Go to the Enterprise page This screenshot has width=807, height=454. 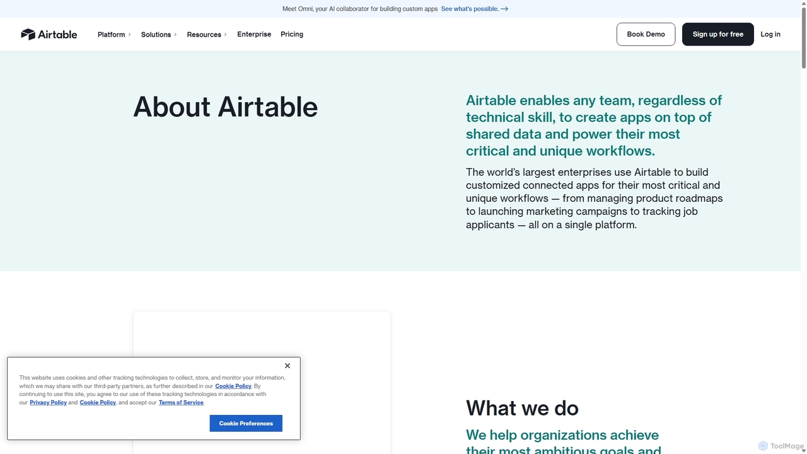pyautogui.click(x=254, y=34)
